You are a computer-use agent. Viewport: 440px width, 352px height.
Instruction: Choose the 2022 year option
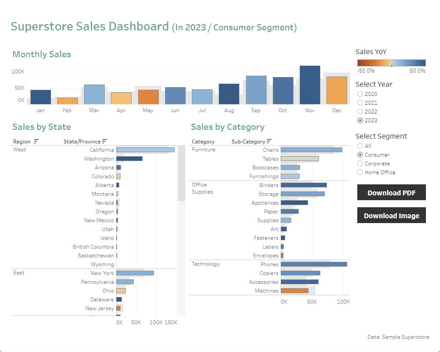pyautogui.click(x=360, y=112)
